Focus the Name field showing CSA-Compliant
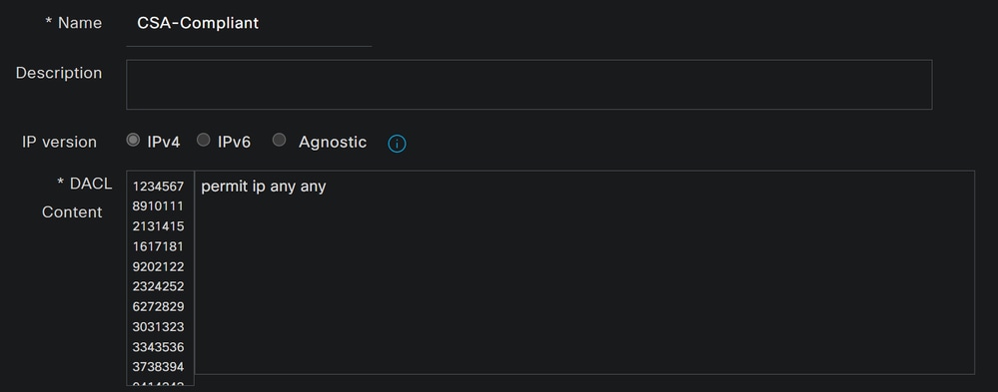The width and height of the screenshot is (998, 392). [249, 24]
